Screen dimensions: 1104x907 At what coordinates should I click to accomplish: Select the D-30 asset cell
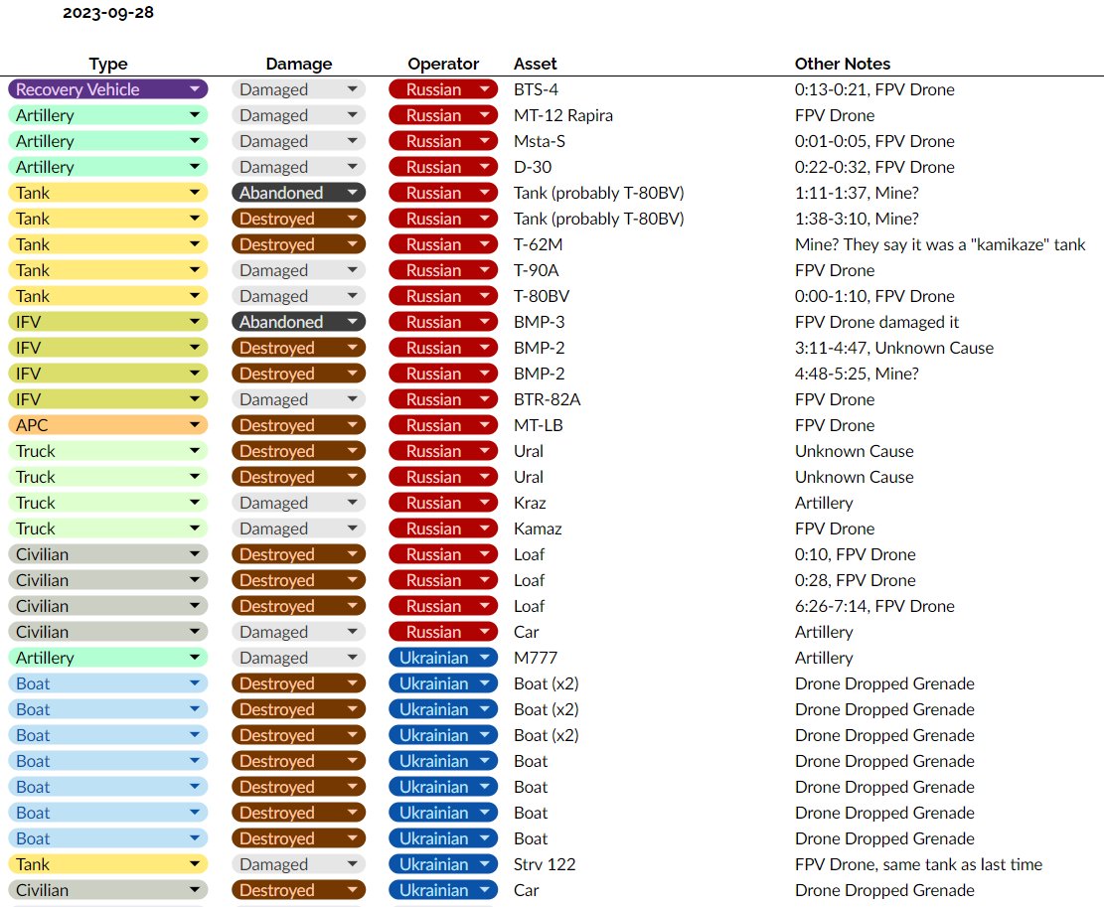pos(535,167)
